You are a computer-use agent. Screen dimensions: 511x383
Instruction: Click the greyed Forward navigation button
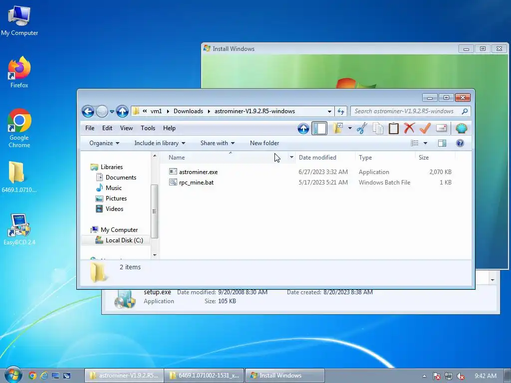point(102,111)
